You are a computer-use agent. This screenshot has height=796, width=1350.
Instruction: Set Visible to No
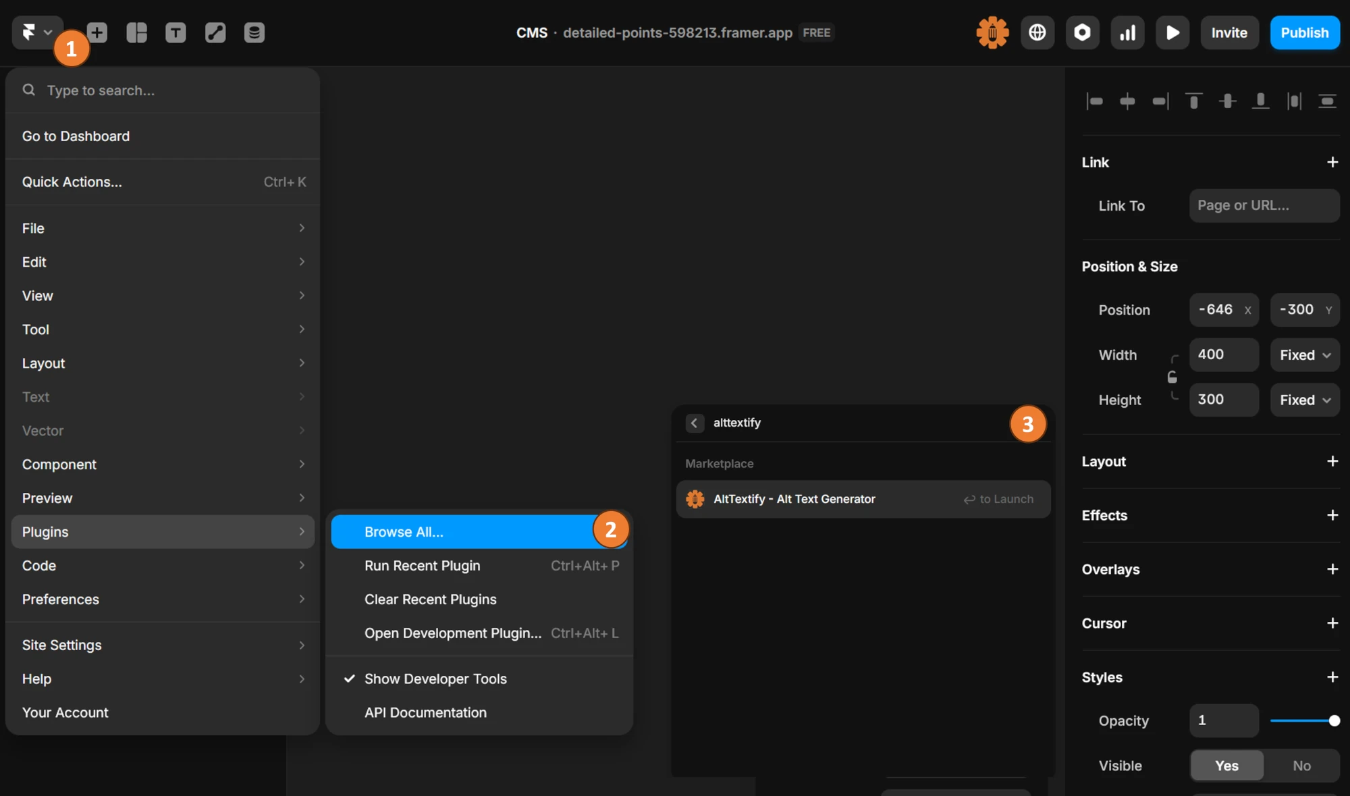1301,765
